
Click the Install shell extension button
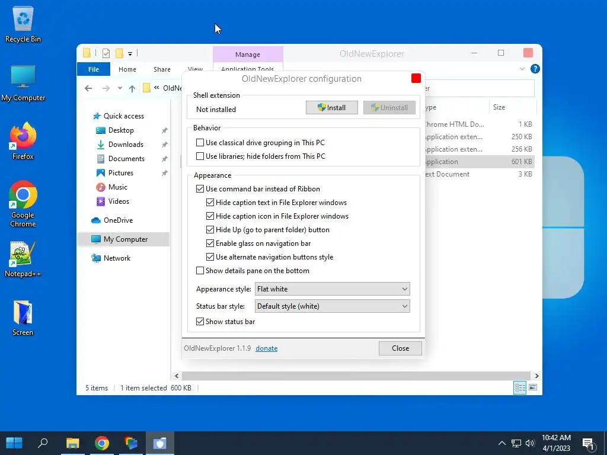point(332,108)
